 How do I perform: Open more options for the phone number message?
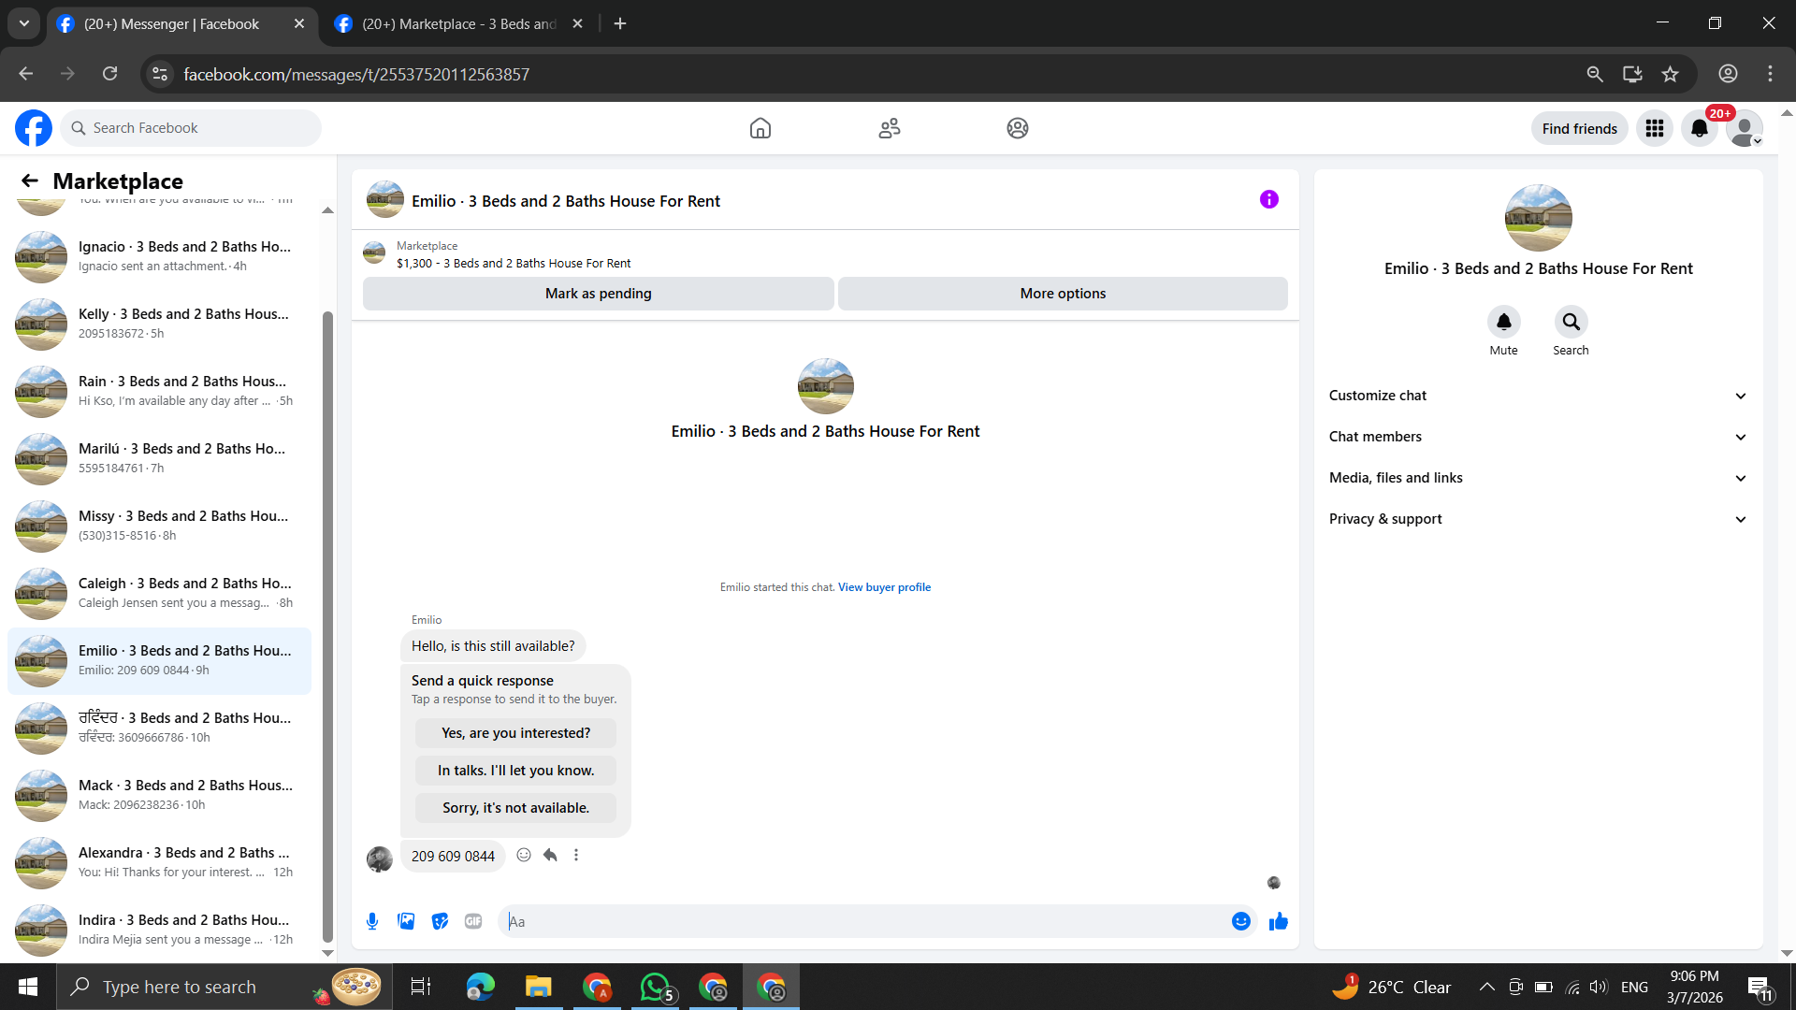[576, 855]
